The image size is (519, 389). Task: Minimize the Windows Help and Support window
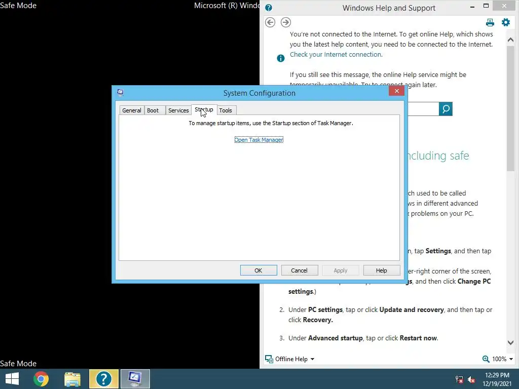tap(472, 6)
